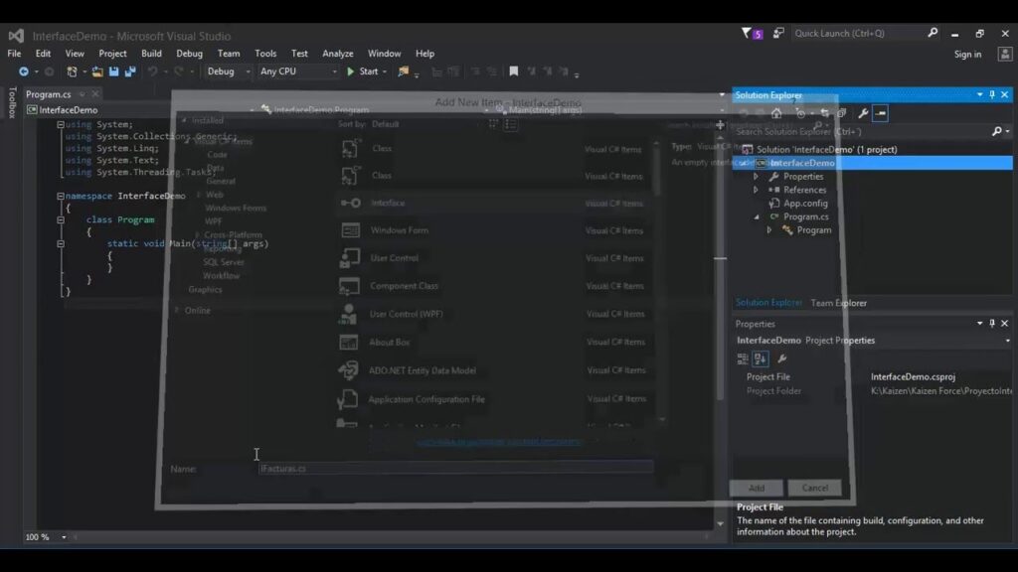Open the Properties panel object selector dropdown
This screenshot has width=1018, height=572.
tap(1007, 341)
